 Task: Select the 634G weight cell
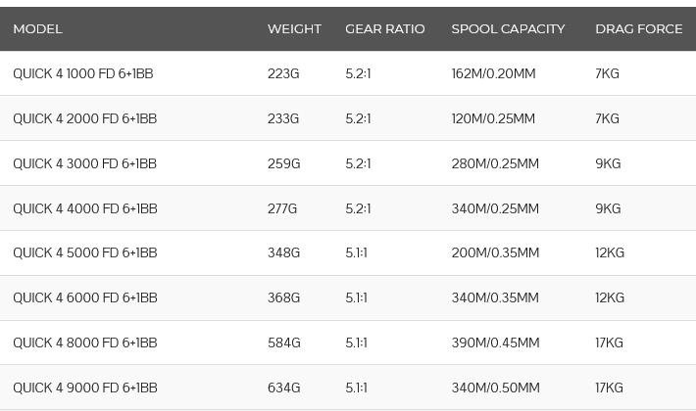[284, 388]
